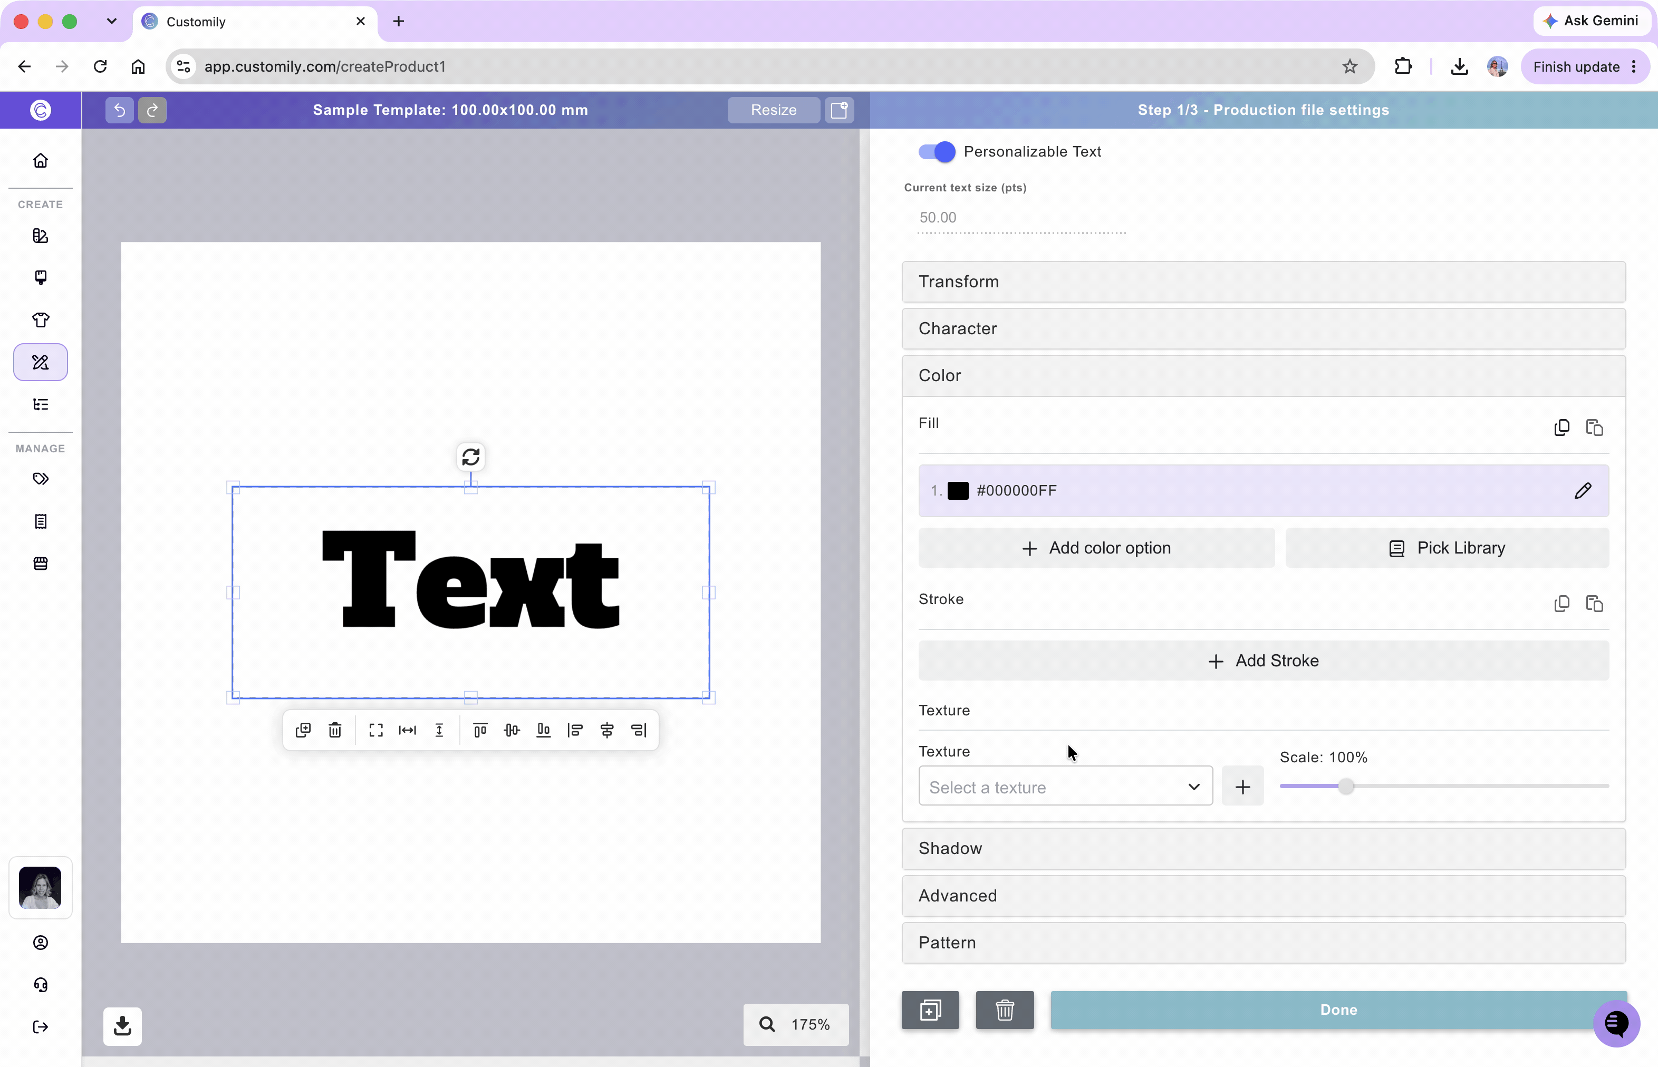Click the undo arrow in header

119,110
